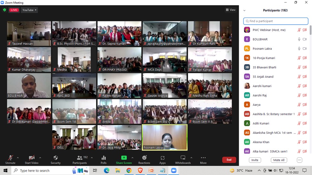
Task: Toggle EOU,BIHAR's microphone in participant list
Action: click(x=299, y=39)
